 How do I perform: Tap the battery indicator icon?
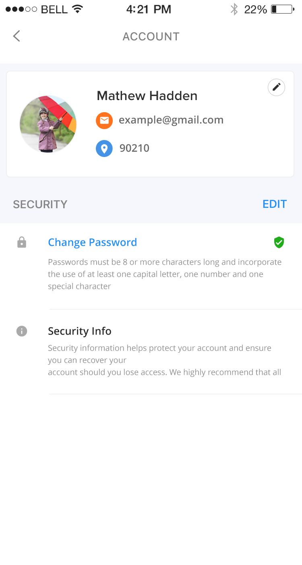point(283,9)
